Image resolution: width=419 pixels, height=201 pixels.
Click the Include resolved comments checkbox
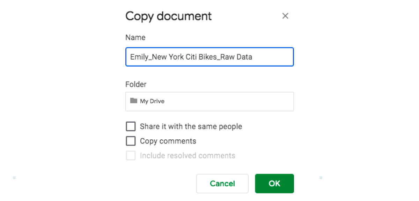pos(131,156)
